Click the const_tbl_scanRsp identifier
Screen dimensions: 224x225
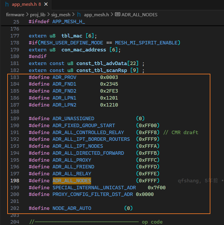coord(102,70)
